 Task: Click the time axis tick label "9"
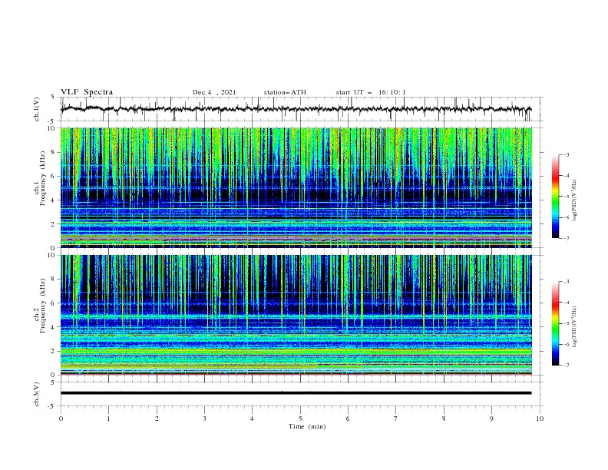[x=491, y=419]
